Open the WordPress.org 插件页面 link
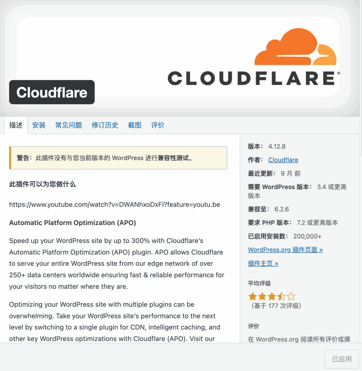Screen dimensions: 362x371 point(285,250)
